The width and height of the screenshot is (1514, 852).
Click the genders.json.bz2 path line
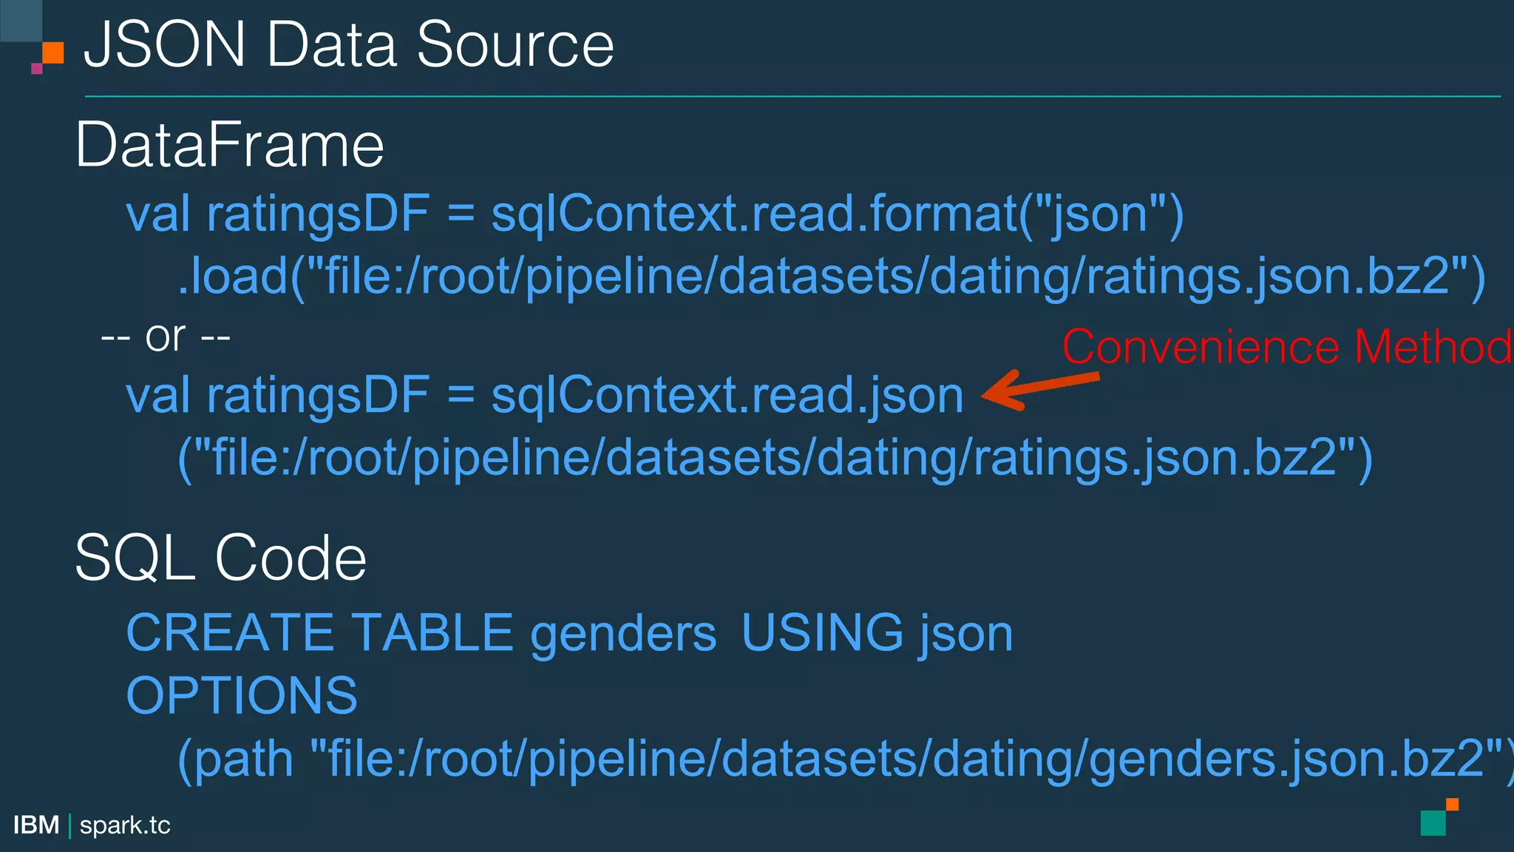(x=846, y=760)
